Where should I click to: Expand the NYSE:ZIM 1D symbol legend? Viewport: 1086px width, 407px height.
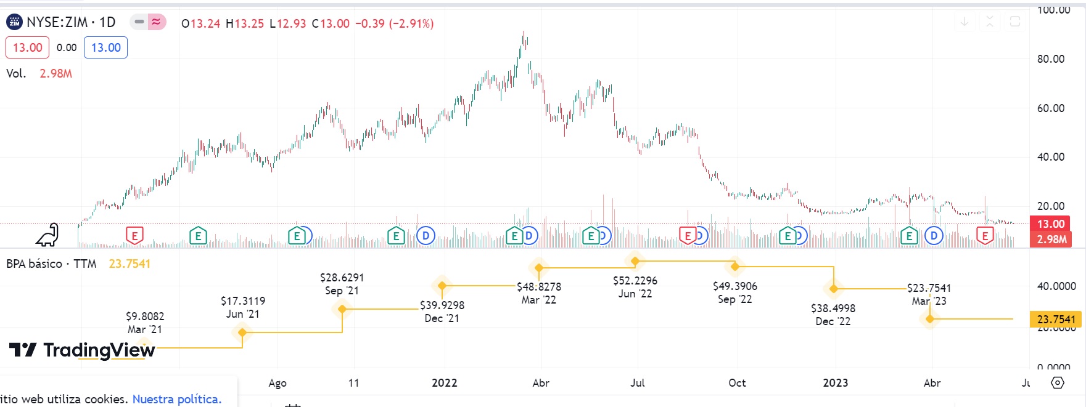[x=71, y=23]
